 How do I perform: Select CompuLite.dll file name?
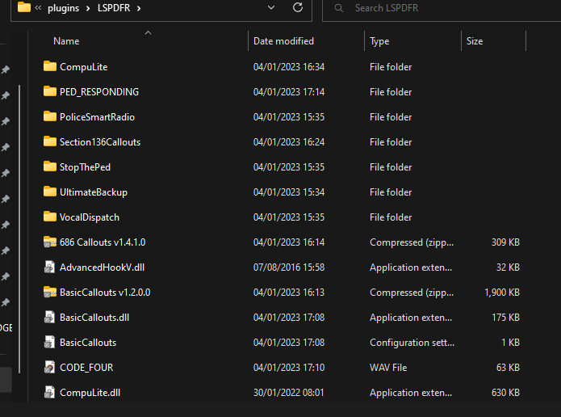click(90, 393)
